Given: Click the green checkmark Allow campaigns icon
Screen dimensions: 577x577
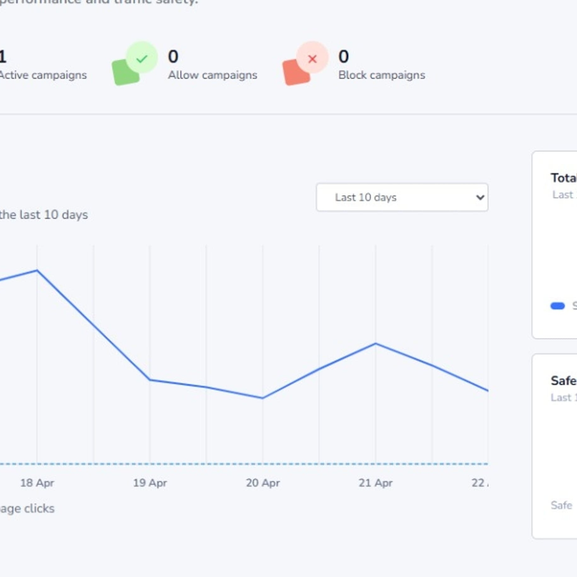Looking at the screenshot, I should pos(135,63).
